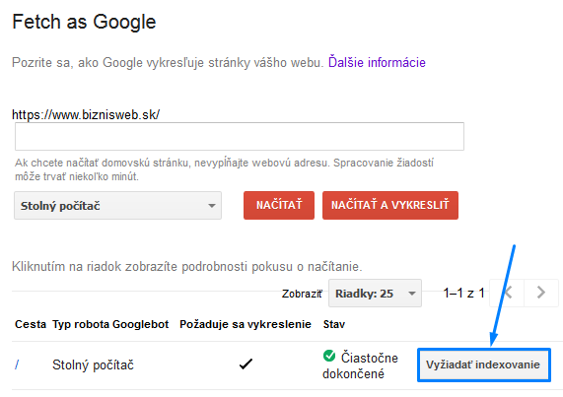Viewport: 563px width, 397px height.
Task: Open the Ďalšie informácie link
Action: [x=377, y=62]
